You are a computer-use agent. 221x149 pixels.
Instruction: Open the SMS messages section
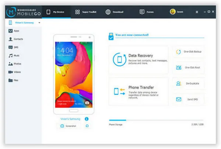tap(16, 47)
